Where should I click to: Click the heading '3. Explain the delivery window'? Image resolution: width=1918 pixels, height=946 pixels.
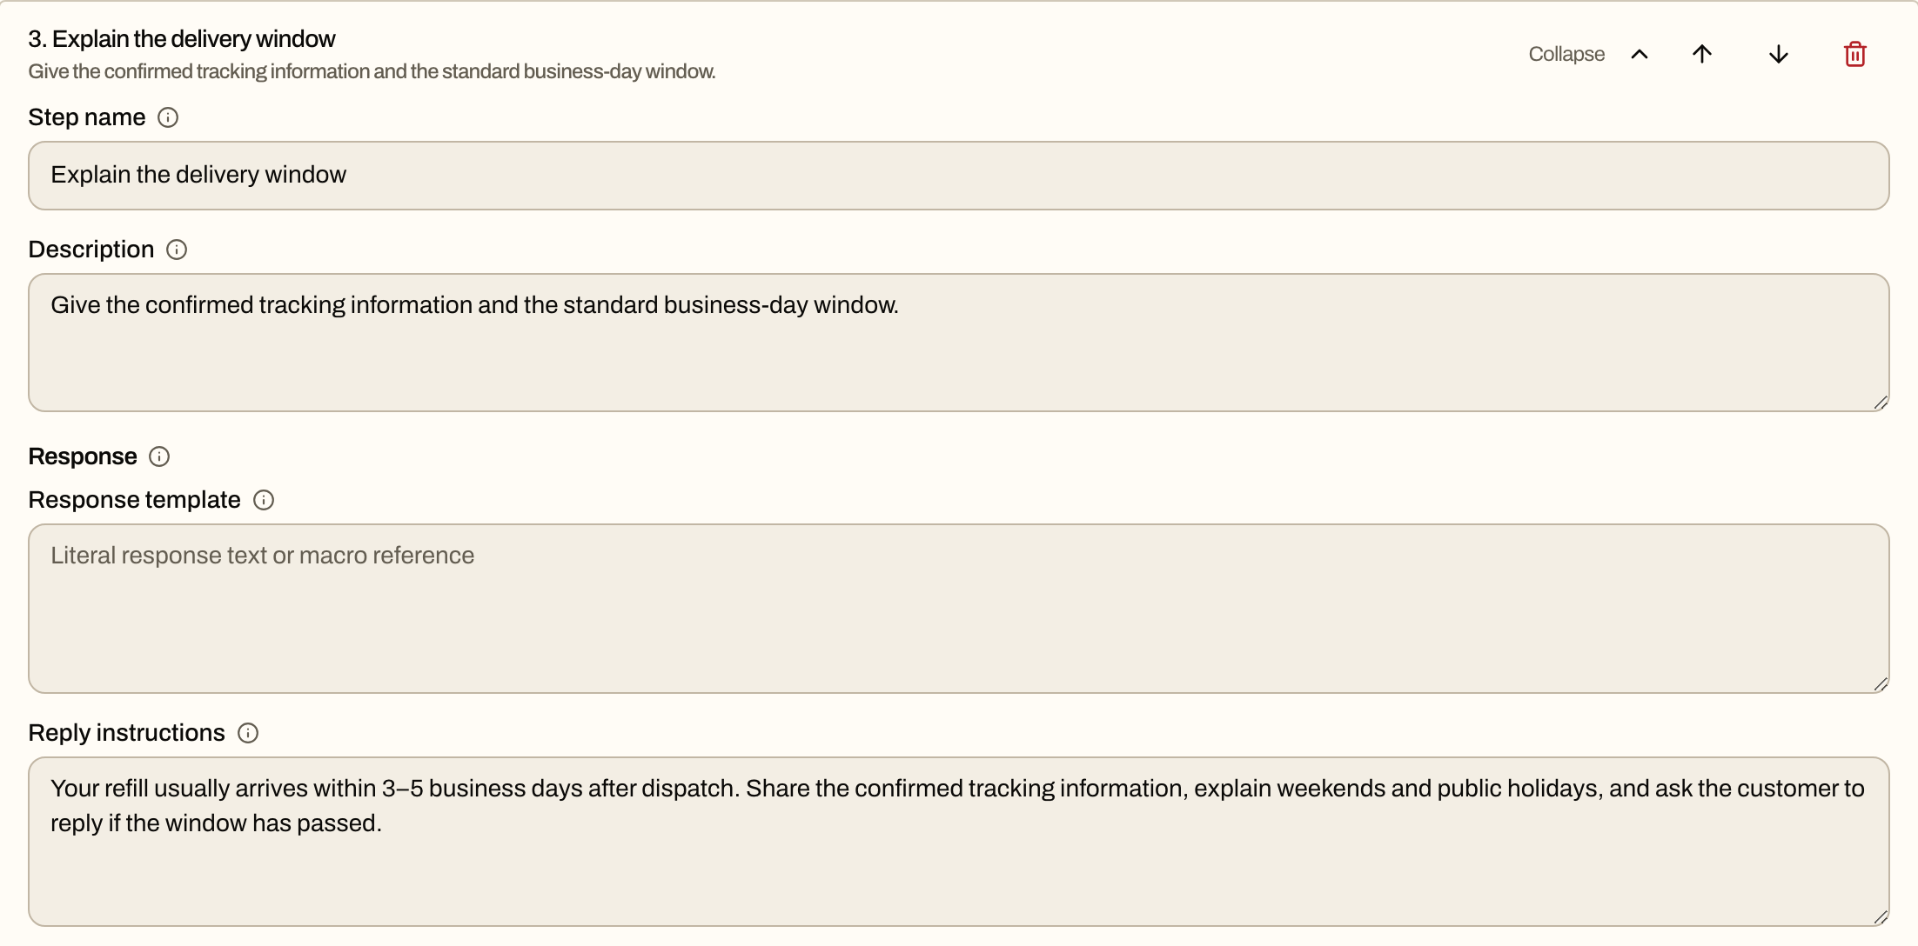pos(182,39)
